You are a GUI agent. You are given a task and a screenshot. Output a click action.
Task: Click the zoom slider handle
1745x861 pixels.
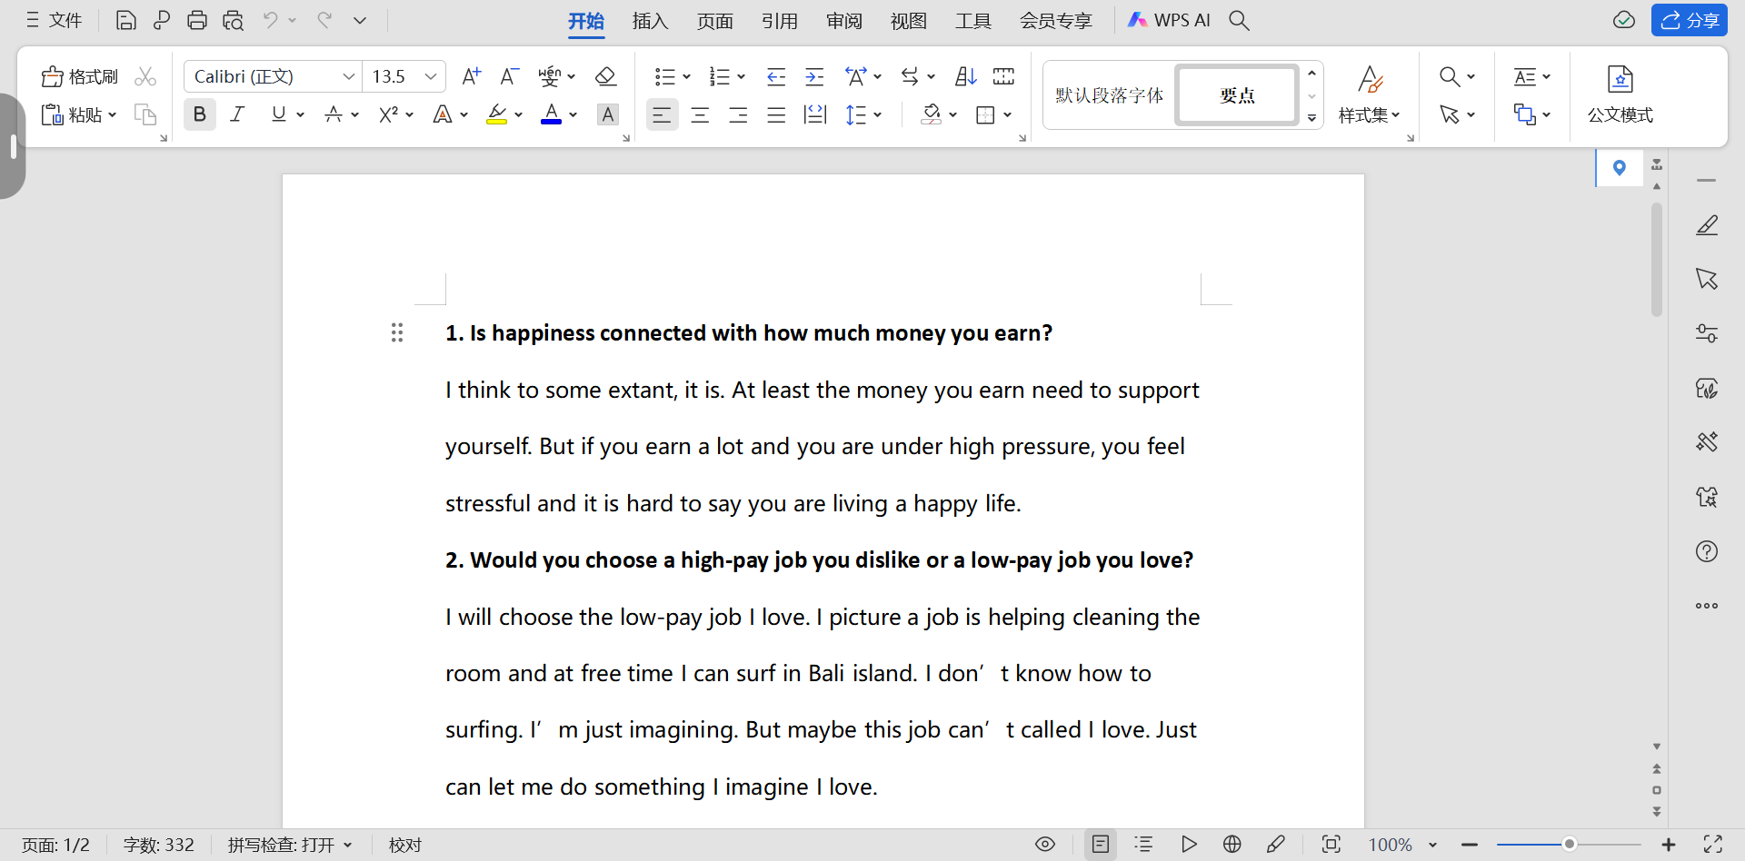(x=1569, y=845)
